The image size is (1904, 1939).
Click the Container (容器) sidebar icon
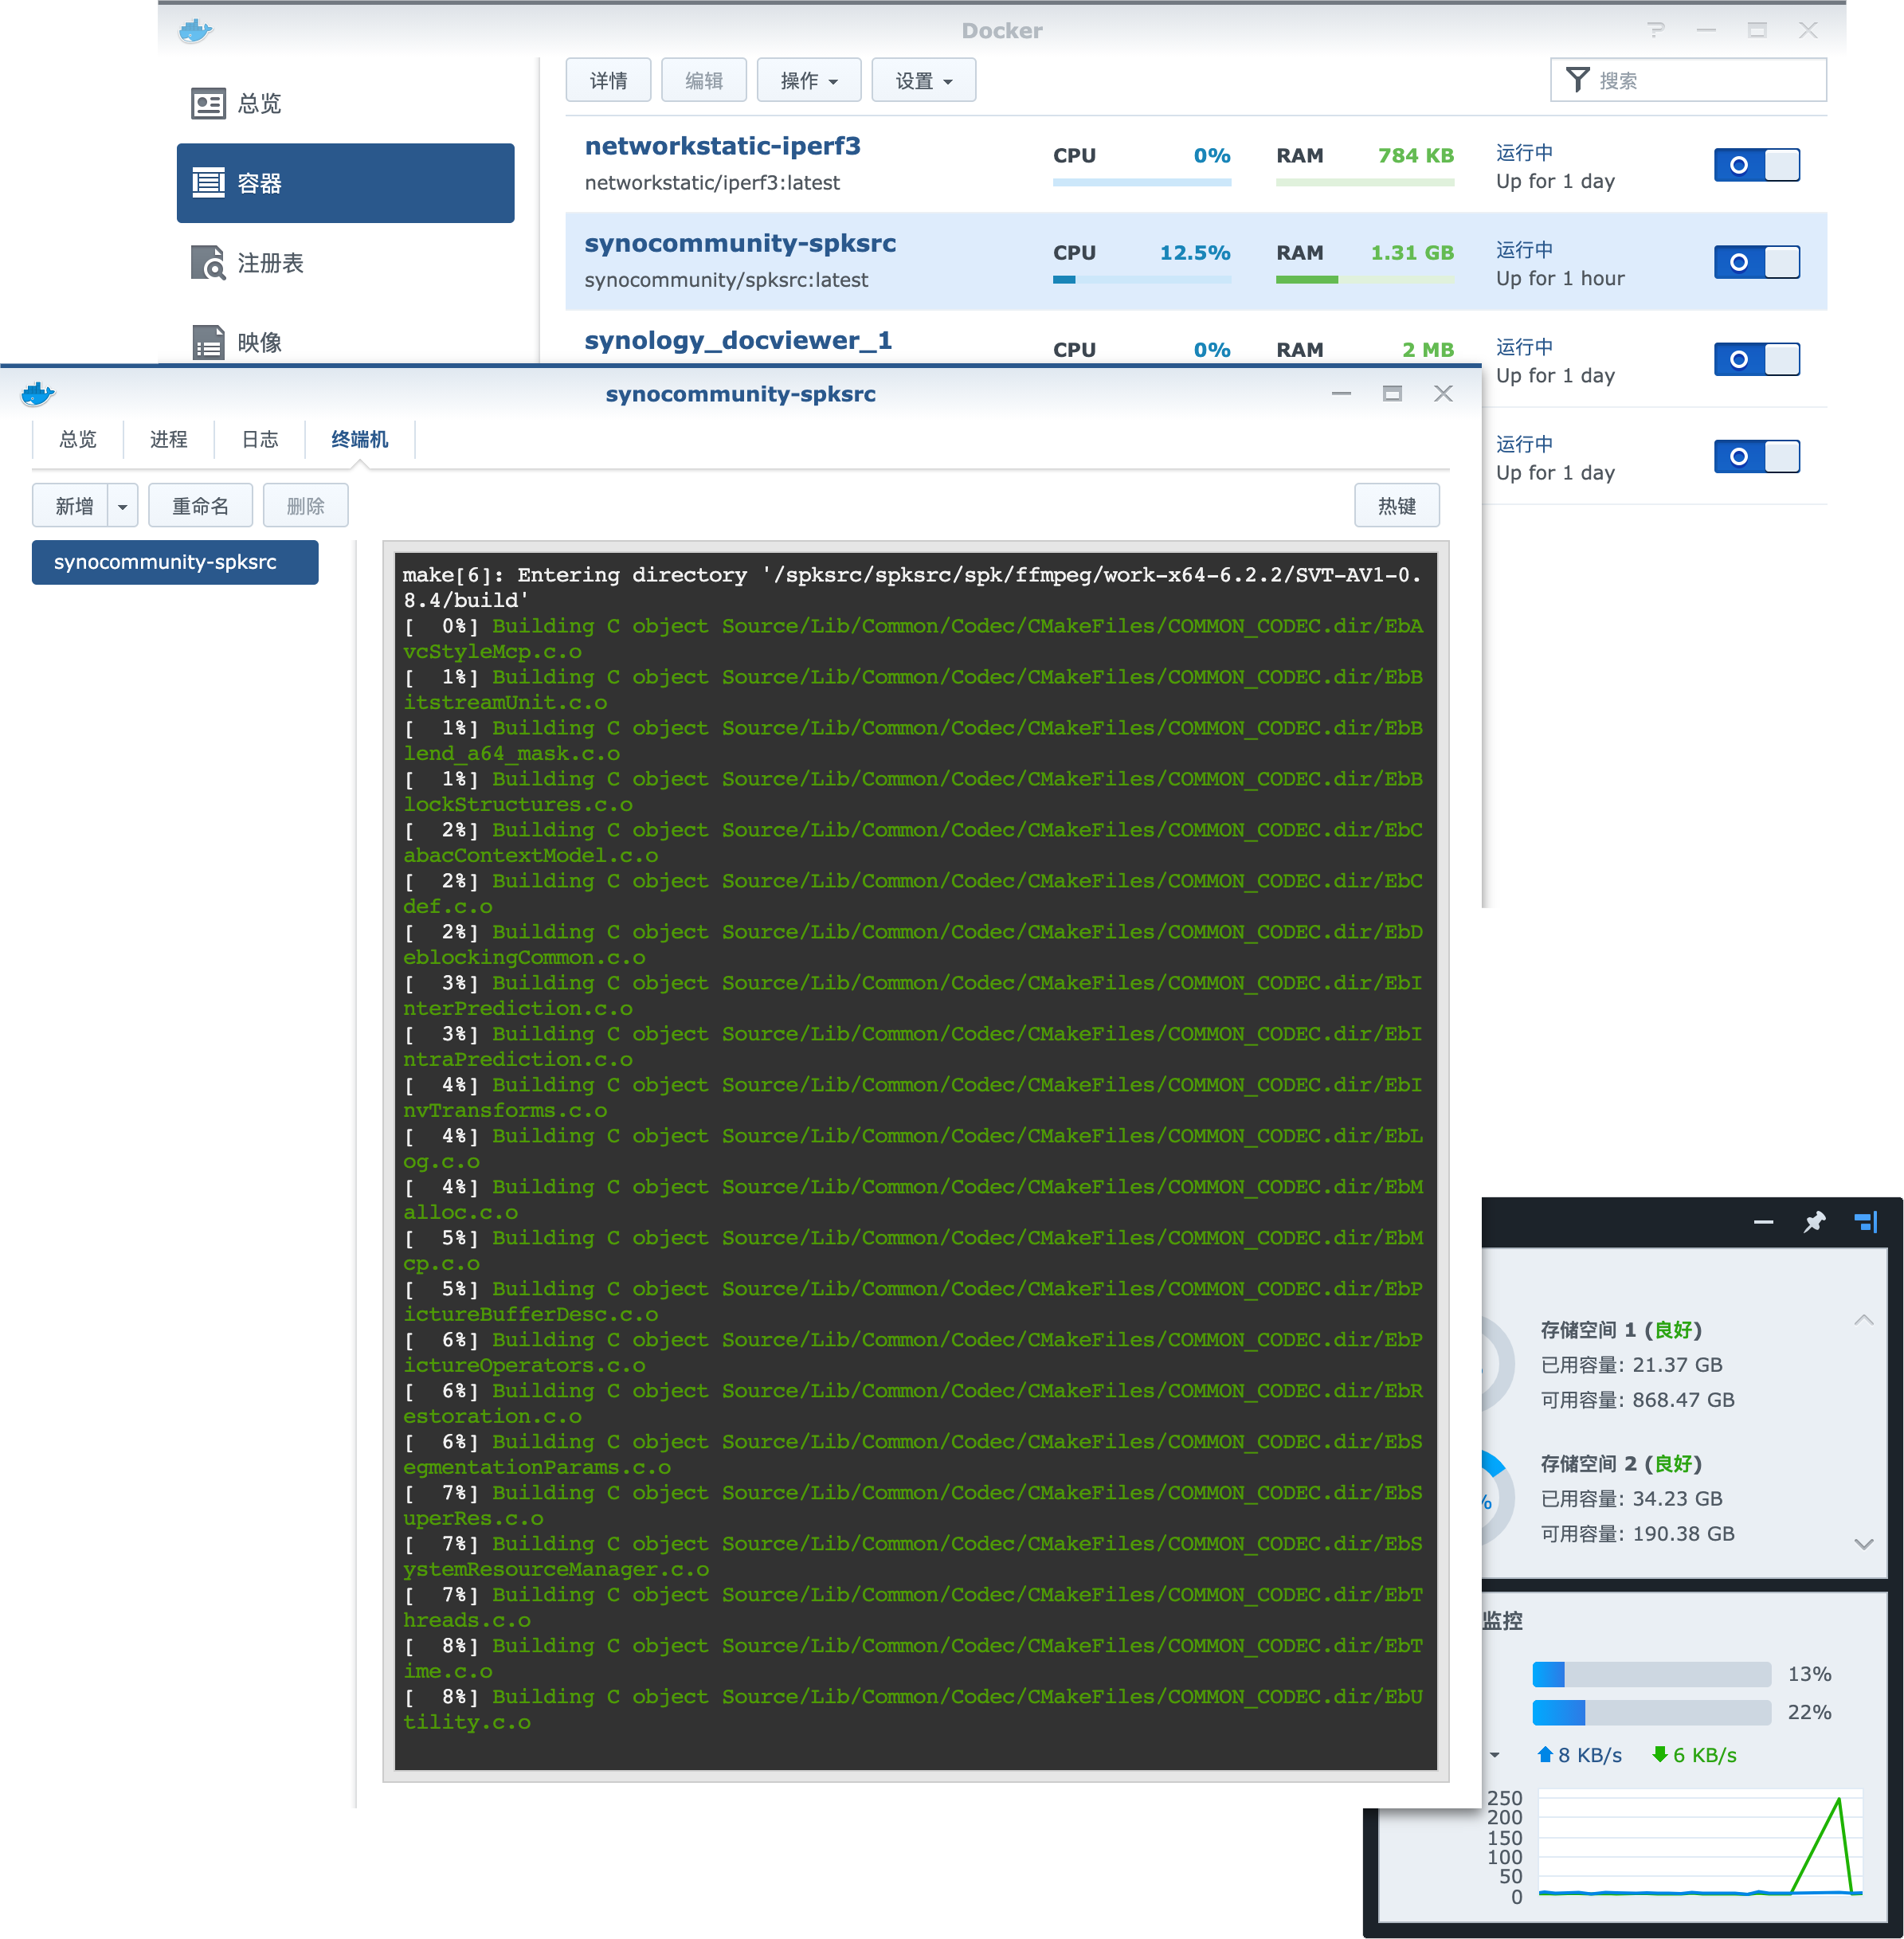point(208,183)
